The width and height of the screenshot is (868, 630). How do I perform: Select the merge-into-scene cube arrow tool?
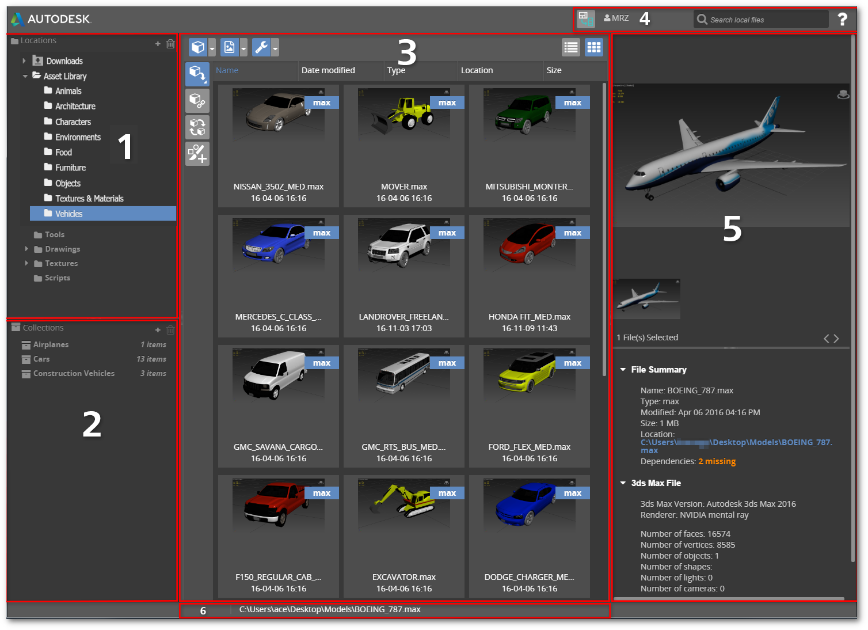[x=197, y=74]
